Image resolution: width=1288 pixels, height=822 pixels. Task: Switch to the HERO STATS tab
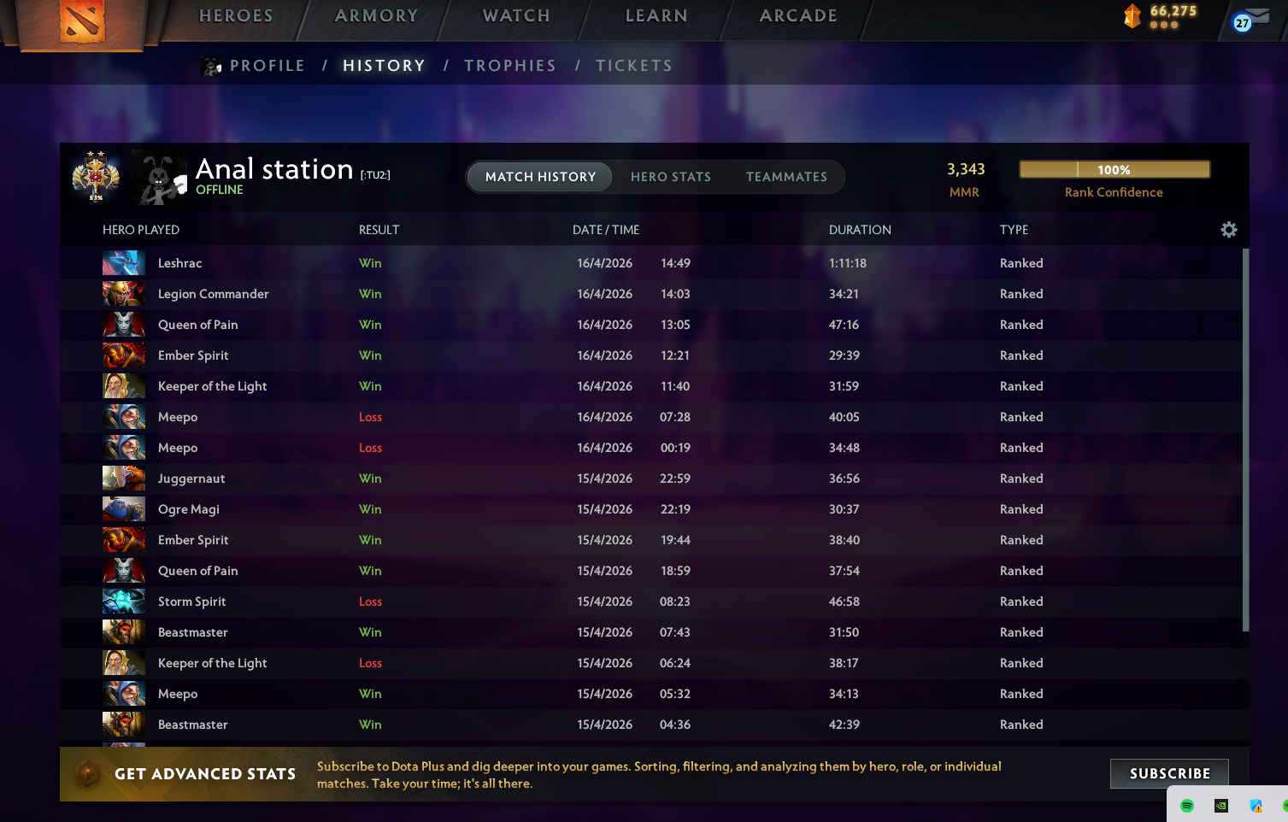(x=671, y=177)
